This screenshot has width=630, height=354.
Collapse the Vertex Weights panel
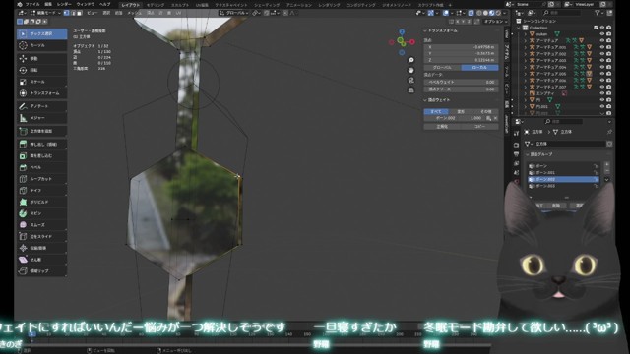pos(425,100)
